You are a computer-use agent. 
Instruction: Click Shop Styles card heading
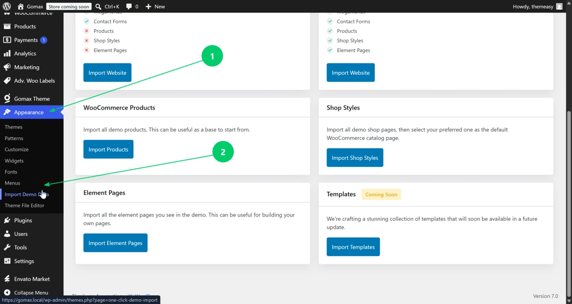[343, 108]
